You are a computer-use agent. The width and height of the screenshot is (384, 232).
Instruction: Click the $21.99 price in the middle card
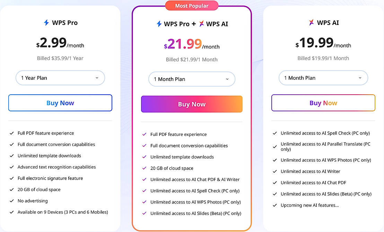tap(184, 44)
